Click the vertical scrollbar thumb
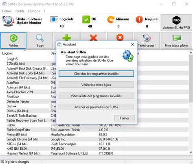This screenshot has height=164, width=193. [191, 79]
